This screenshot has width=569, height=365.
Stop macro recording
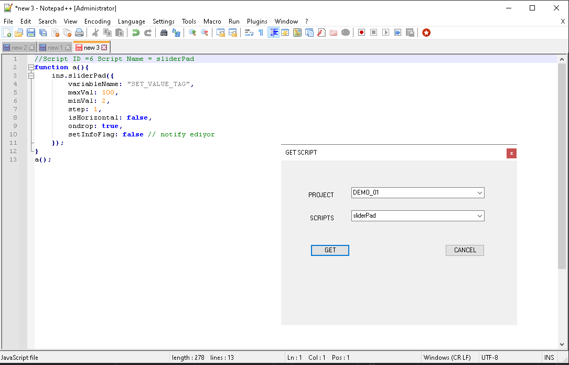point(373,33)
